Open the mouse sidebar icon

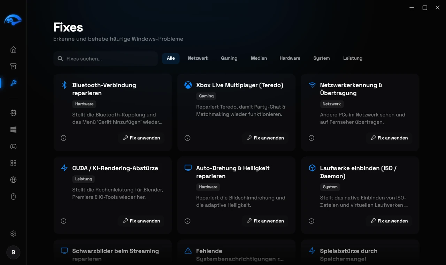pyautogui.click(x=13, y=197)
